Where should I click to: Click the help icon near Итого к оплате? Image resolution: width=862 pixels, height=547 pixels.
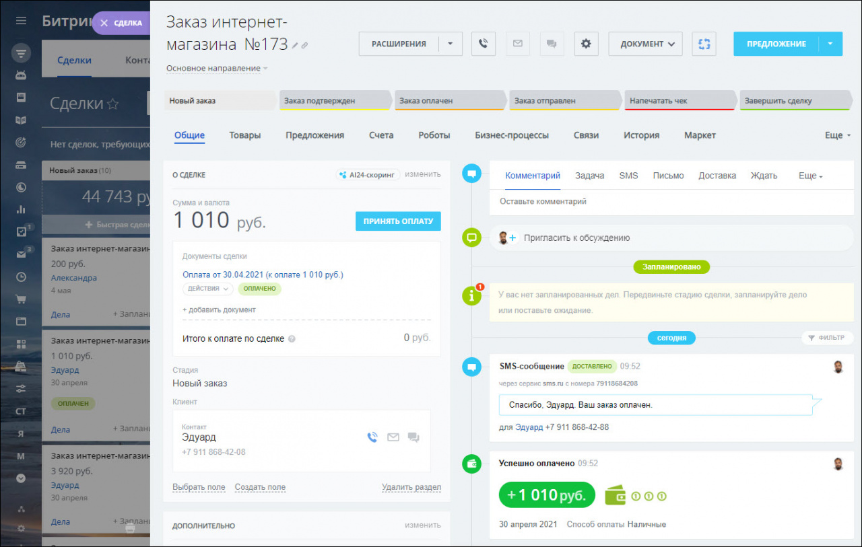[x=292, y=339]
